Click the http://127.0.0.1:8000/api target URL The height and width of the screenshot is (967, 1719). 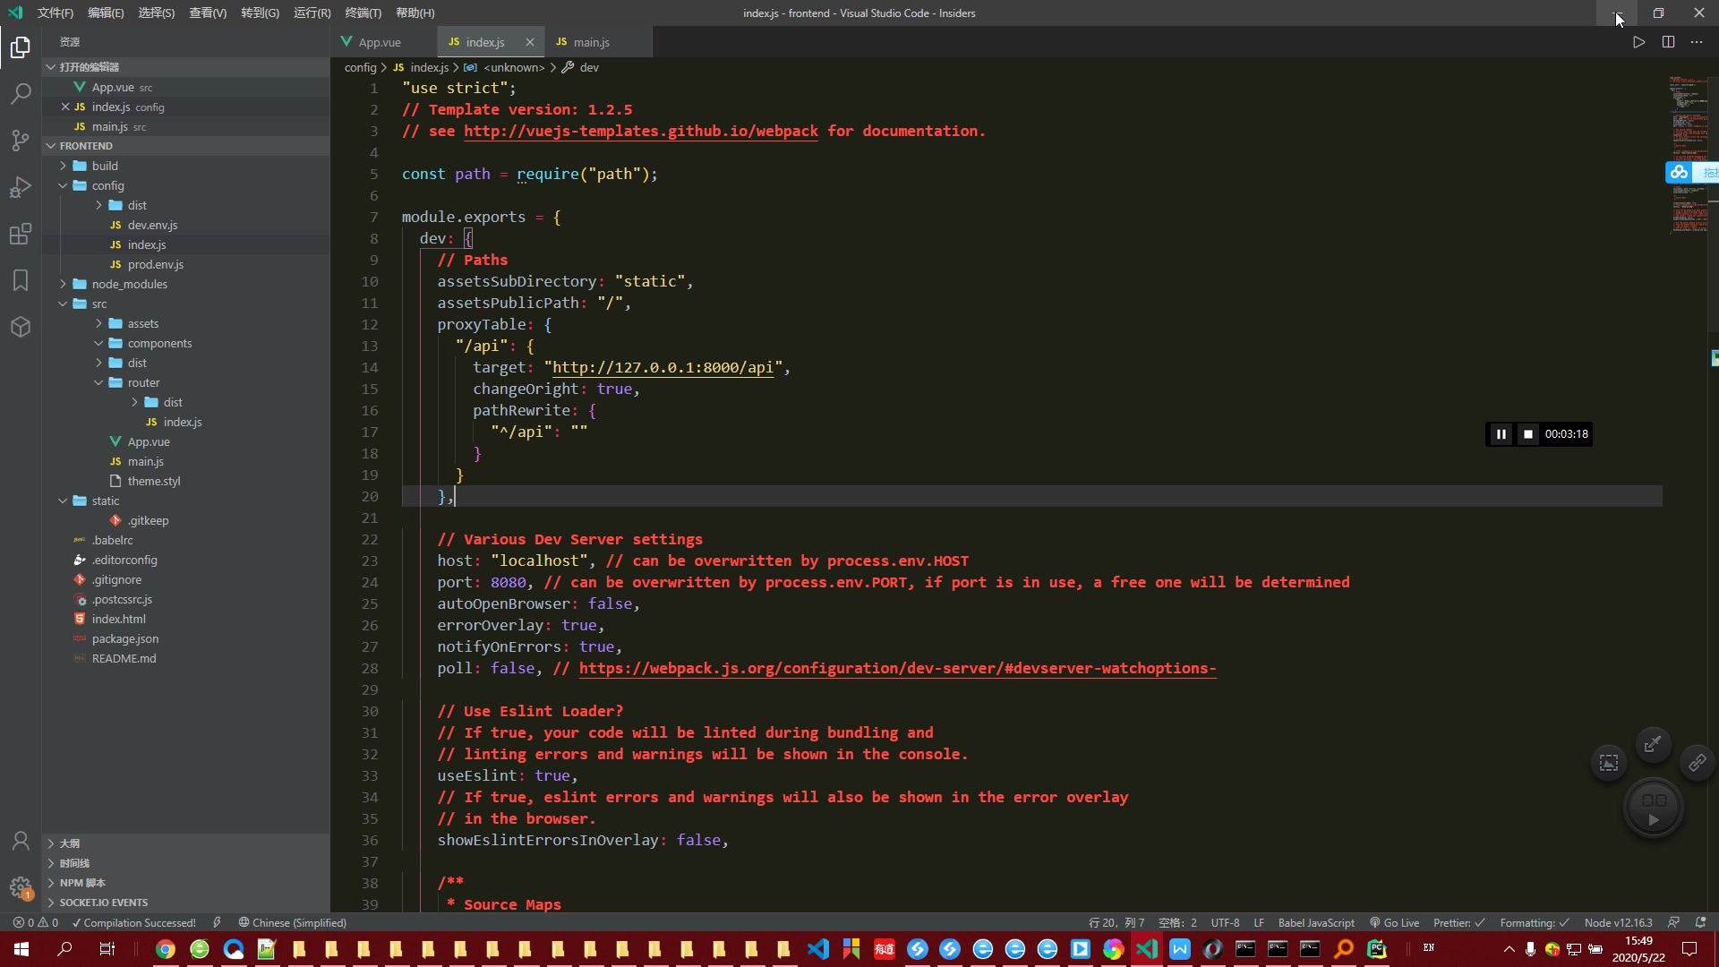click(x=663, y=367)
